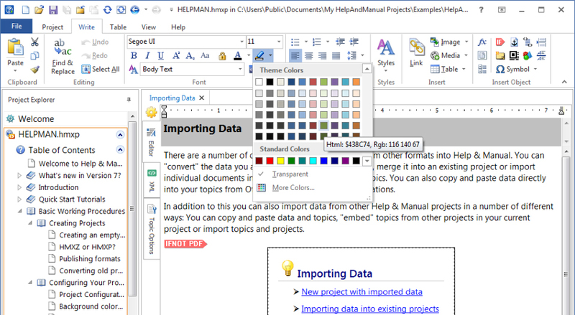Open the vertical XML tab
575x315 pixels.
pyautogui.click(x=152, y=181)
